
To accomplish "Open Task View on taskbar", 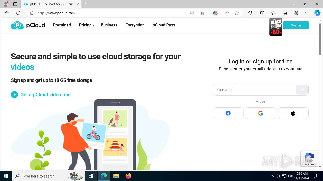I will pyautogui.click(x=91, y=176).
